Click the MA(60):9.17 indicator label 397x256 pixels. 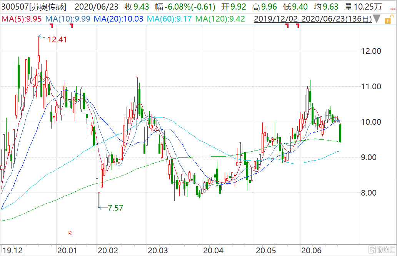169,19
